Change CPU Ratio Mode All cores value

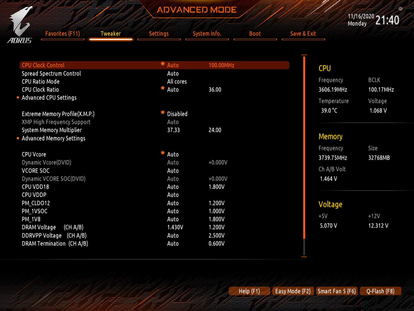177,82
